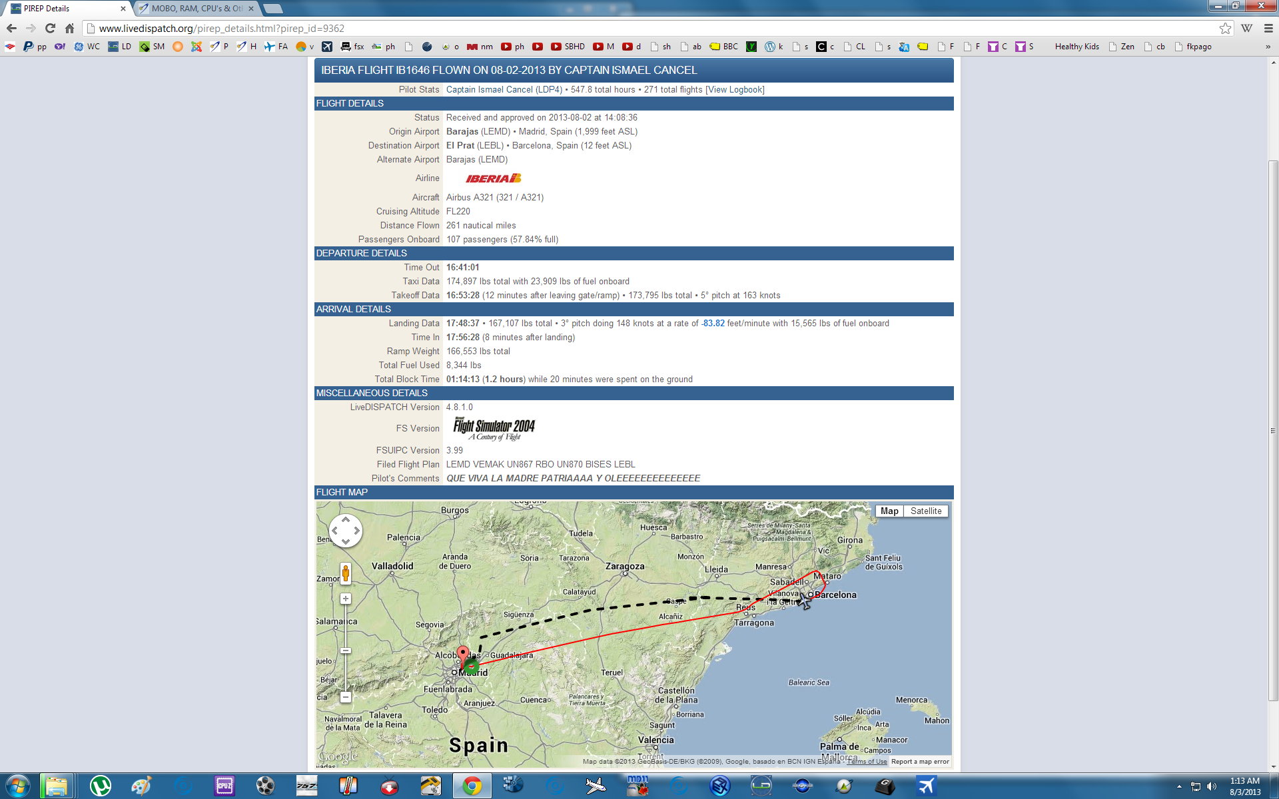
Task: Open the 'SBHD' YouTube bookmark
Action: coord(568,47)
